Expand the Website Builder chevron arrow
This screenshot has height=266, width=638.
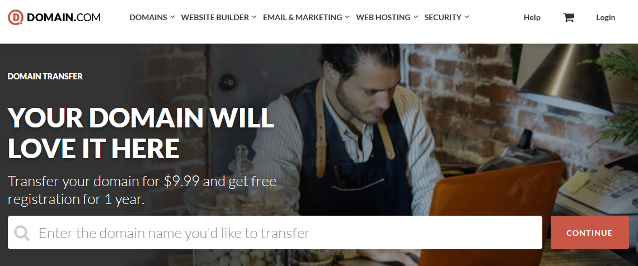254,17
